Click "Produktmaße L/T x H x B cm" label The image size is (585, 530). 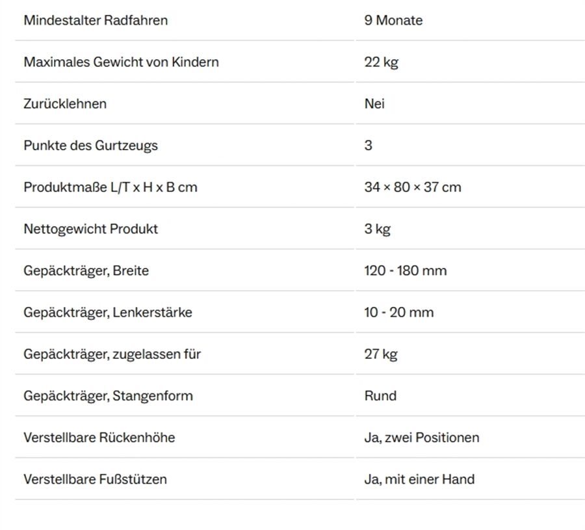tap(110, 187)
